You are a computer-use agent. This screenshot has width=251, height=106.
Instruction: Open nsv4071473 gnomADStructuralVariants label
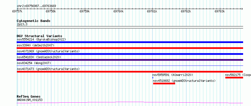pyautogui.click(x=48, y=69)
